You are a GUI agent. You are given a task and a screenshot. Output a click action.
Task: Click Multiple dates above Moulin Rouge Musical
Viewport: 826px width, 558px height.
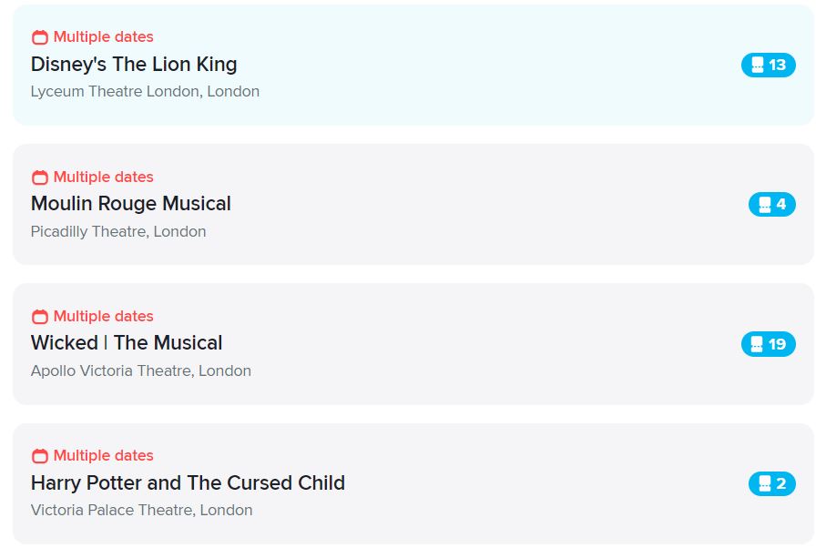[102, 177]
